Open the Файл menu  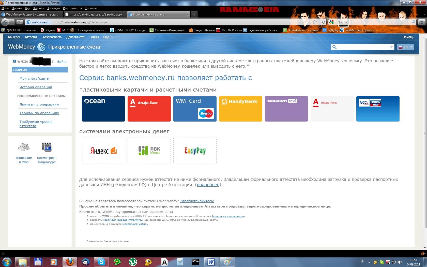pos(5,8)
